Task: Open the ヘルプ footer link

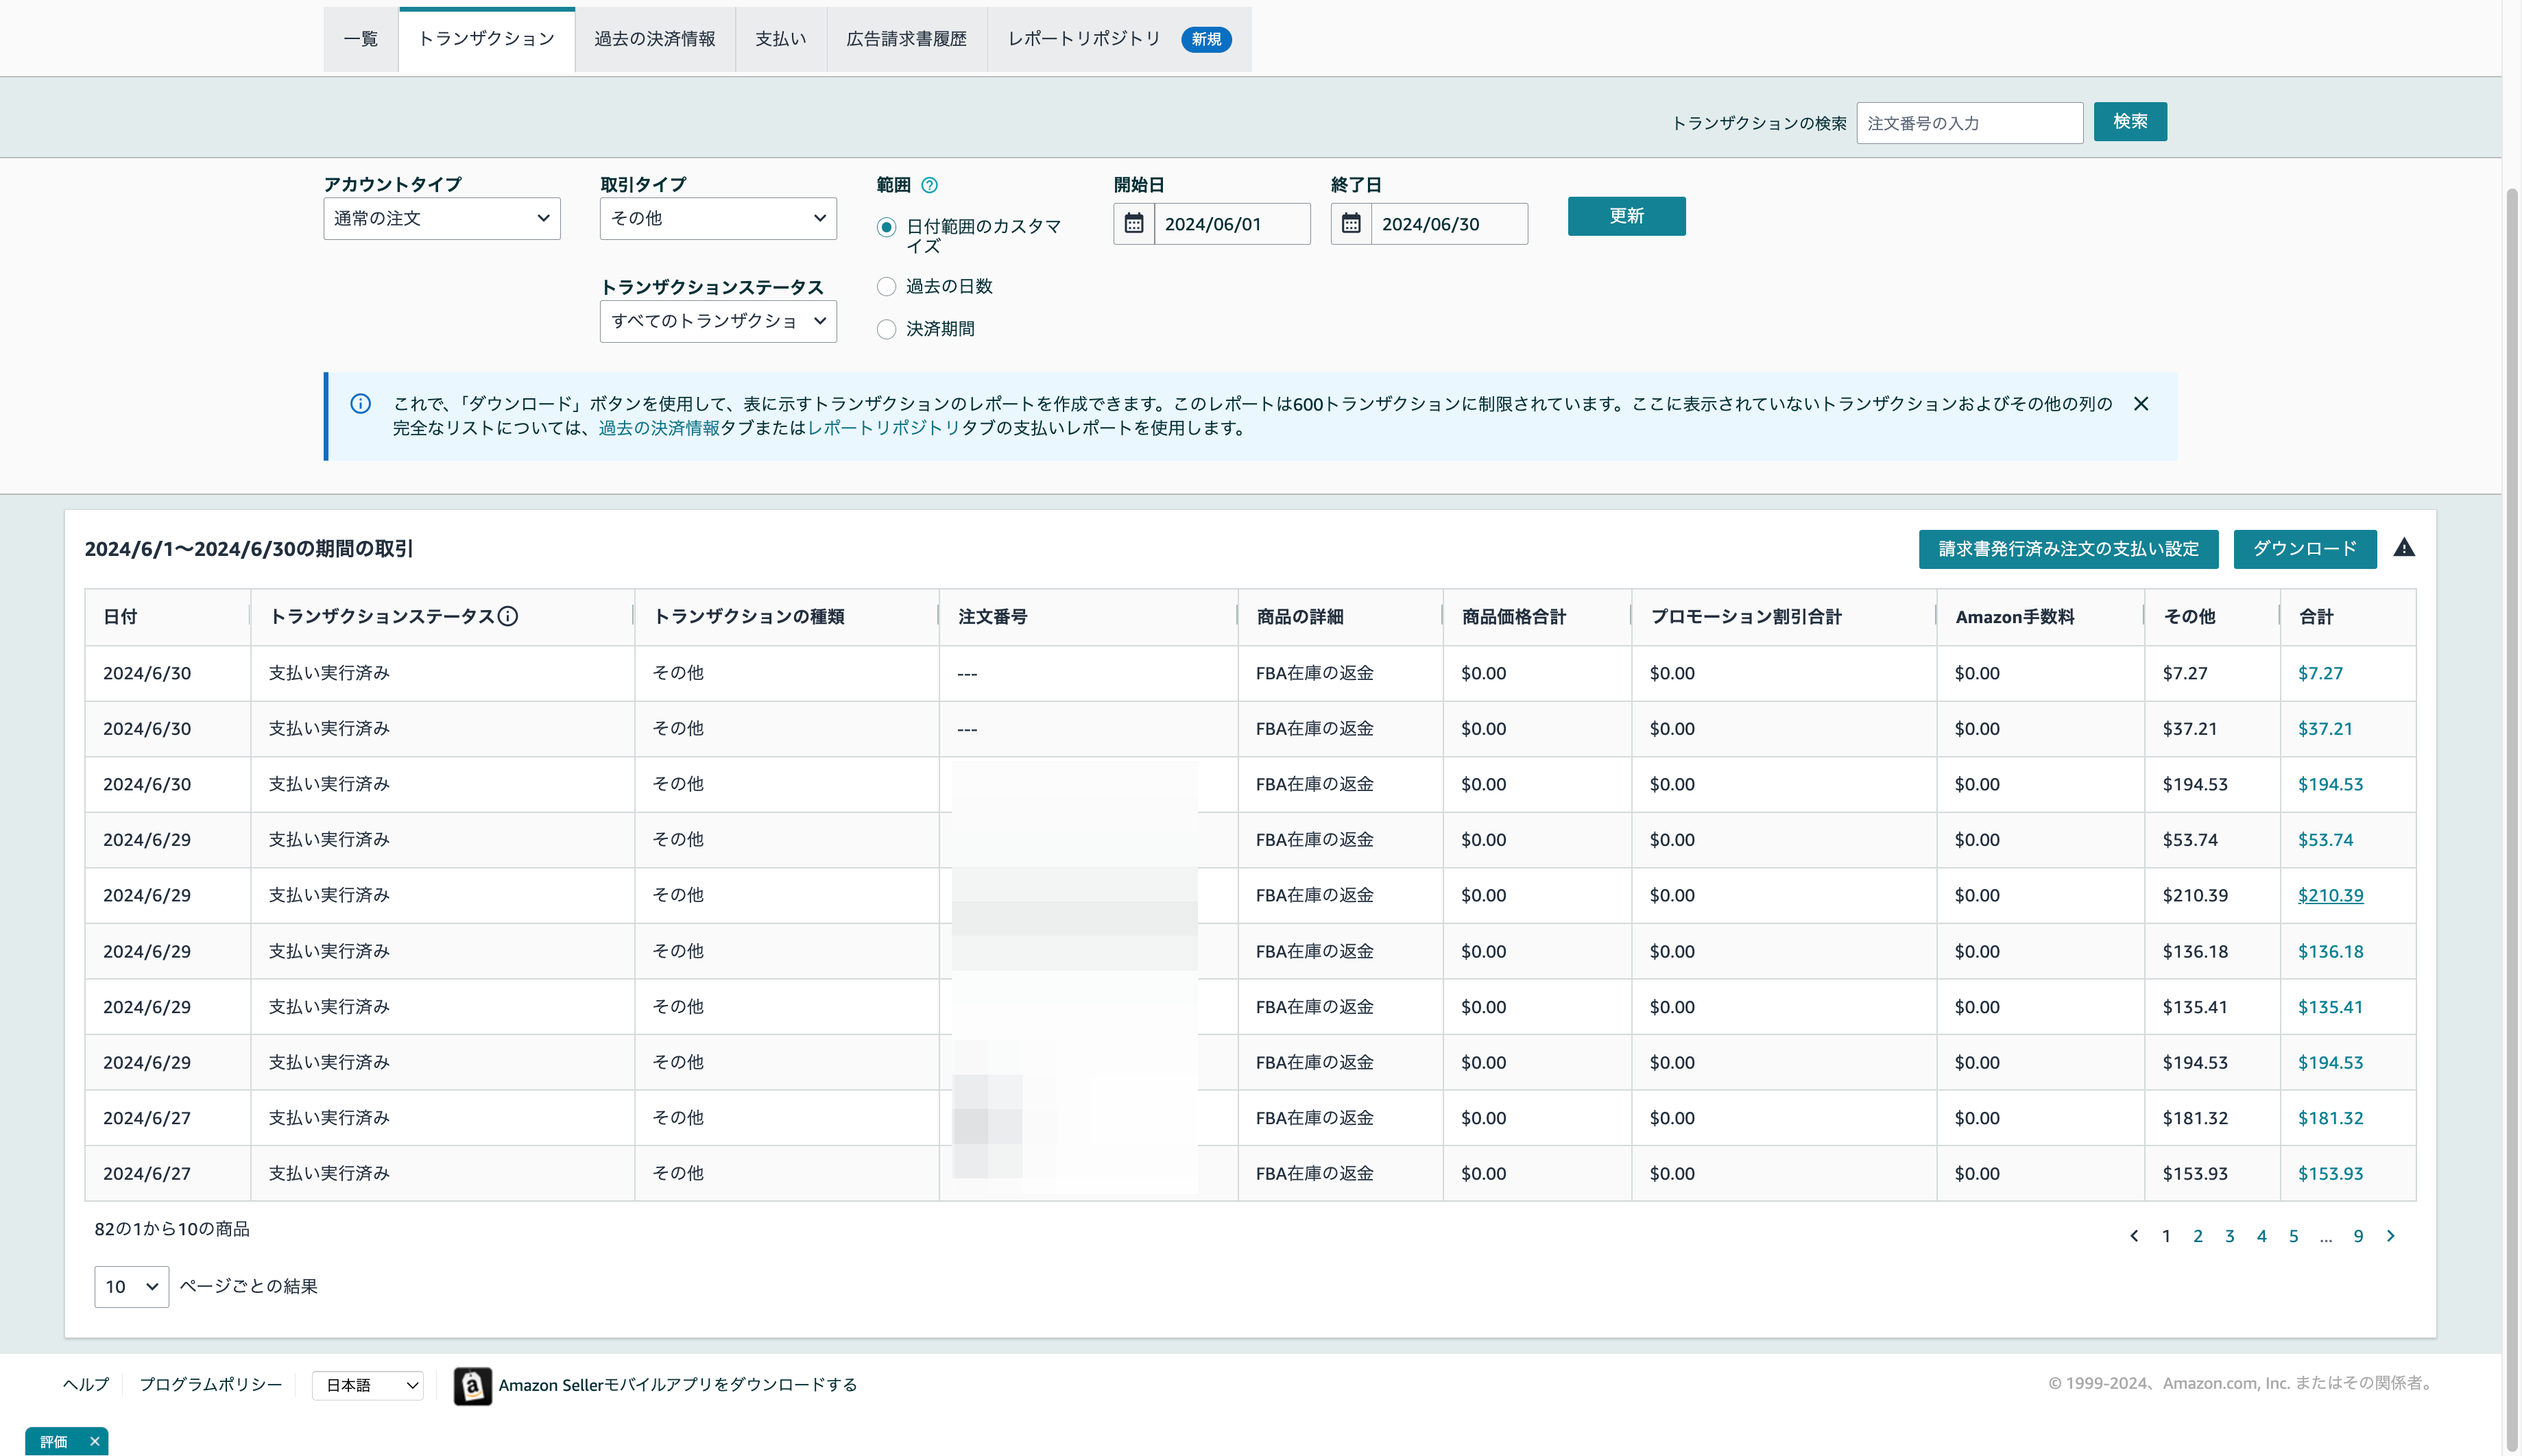Action: [86, 1385]
